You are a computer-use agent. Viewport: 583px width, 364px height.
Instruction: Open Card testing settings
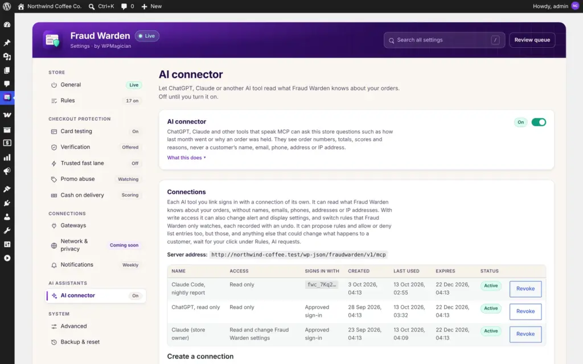point(96,131)
